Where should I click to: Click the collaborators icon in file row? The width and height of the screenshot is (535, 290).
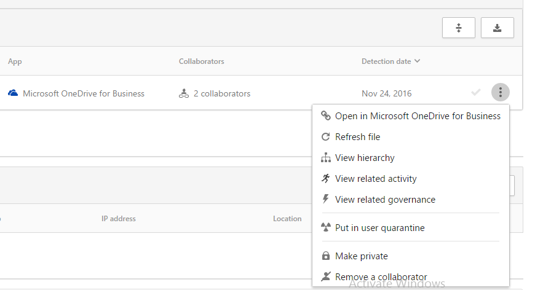coord(184,93)
